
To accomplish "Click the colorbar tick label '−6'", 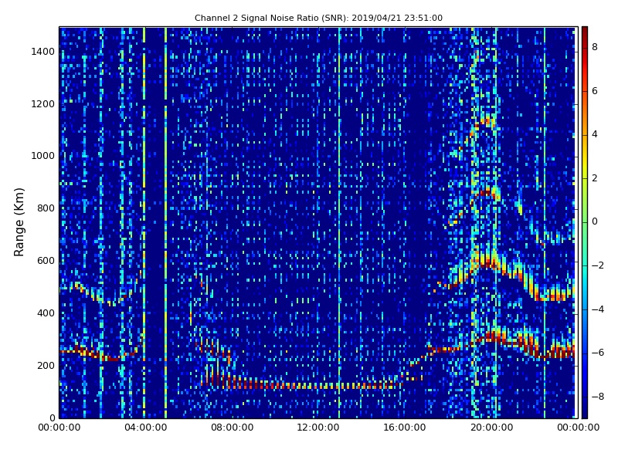I will pyautogui.click(x=598, y=353).
